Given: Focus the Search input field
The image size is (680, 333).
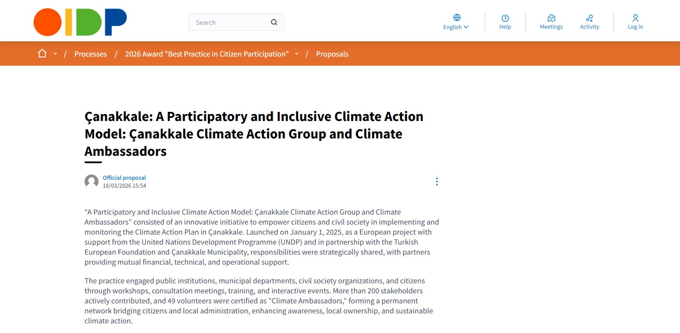Looking at the screenshot, I should pyautogui.click(x=229, y=23).
